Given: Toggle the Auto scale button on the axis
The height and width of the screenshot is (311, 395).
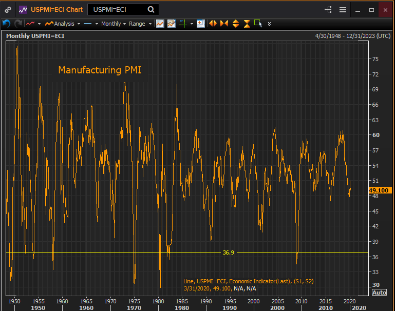Looking at the screenshot, I should tap(379, 292).
